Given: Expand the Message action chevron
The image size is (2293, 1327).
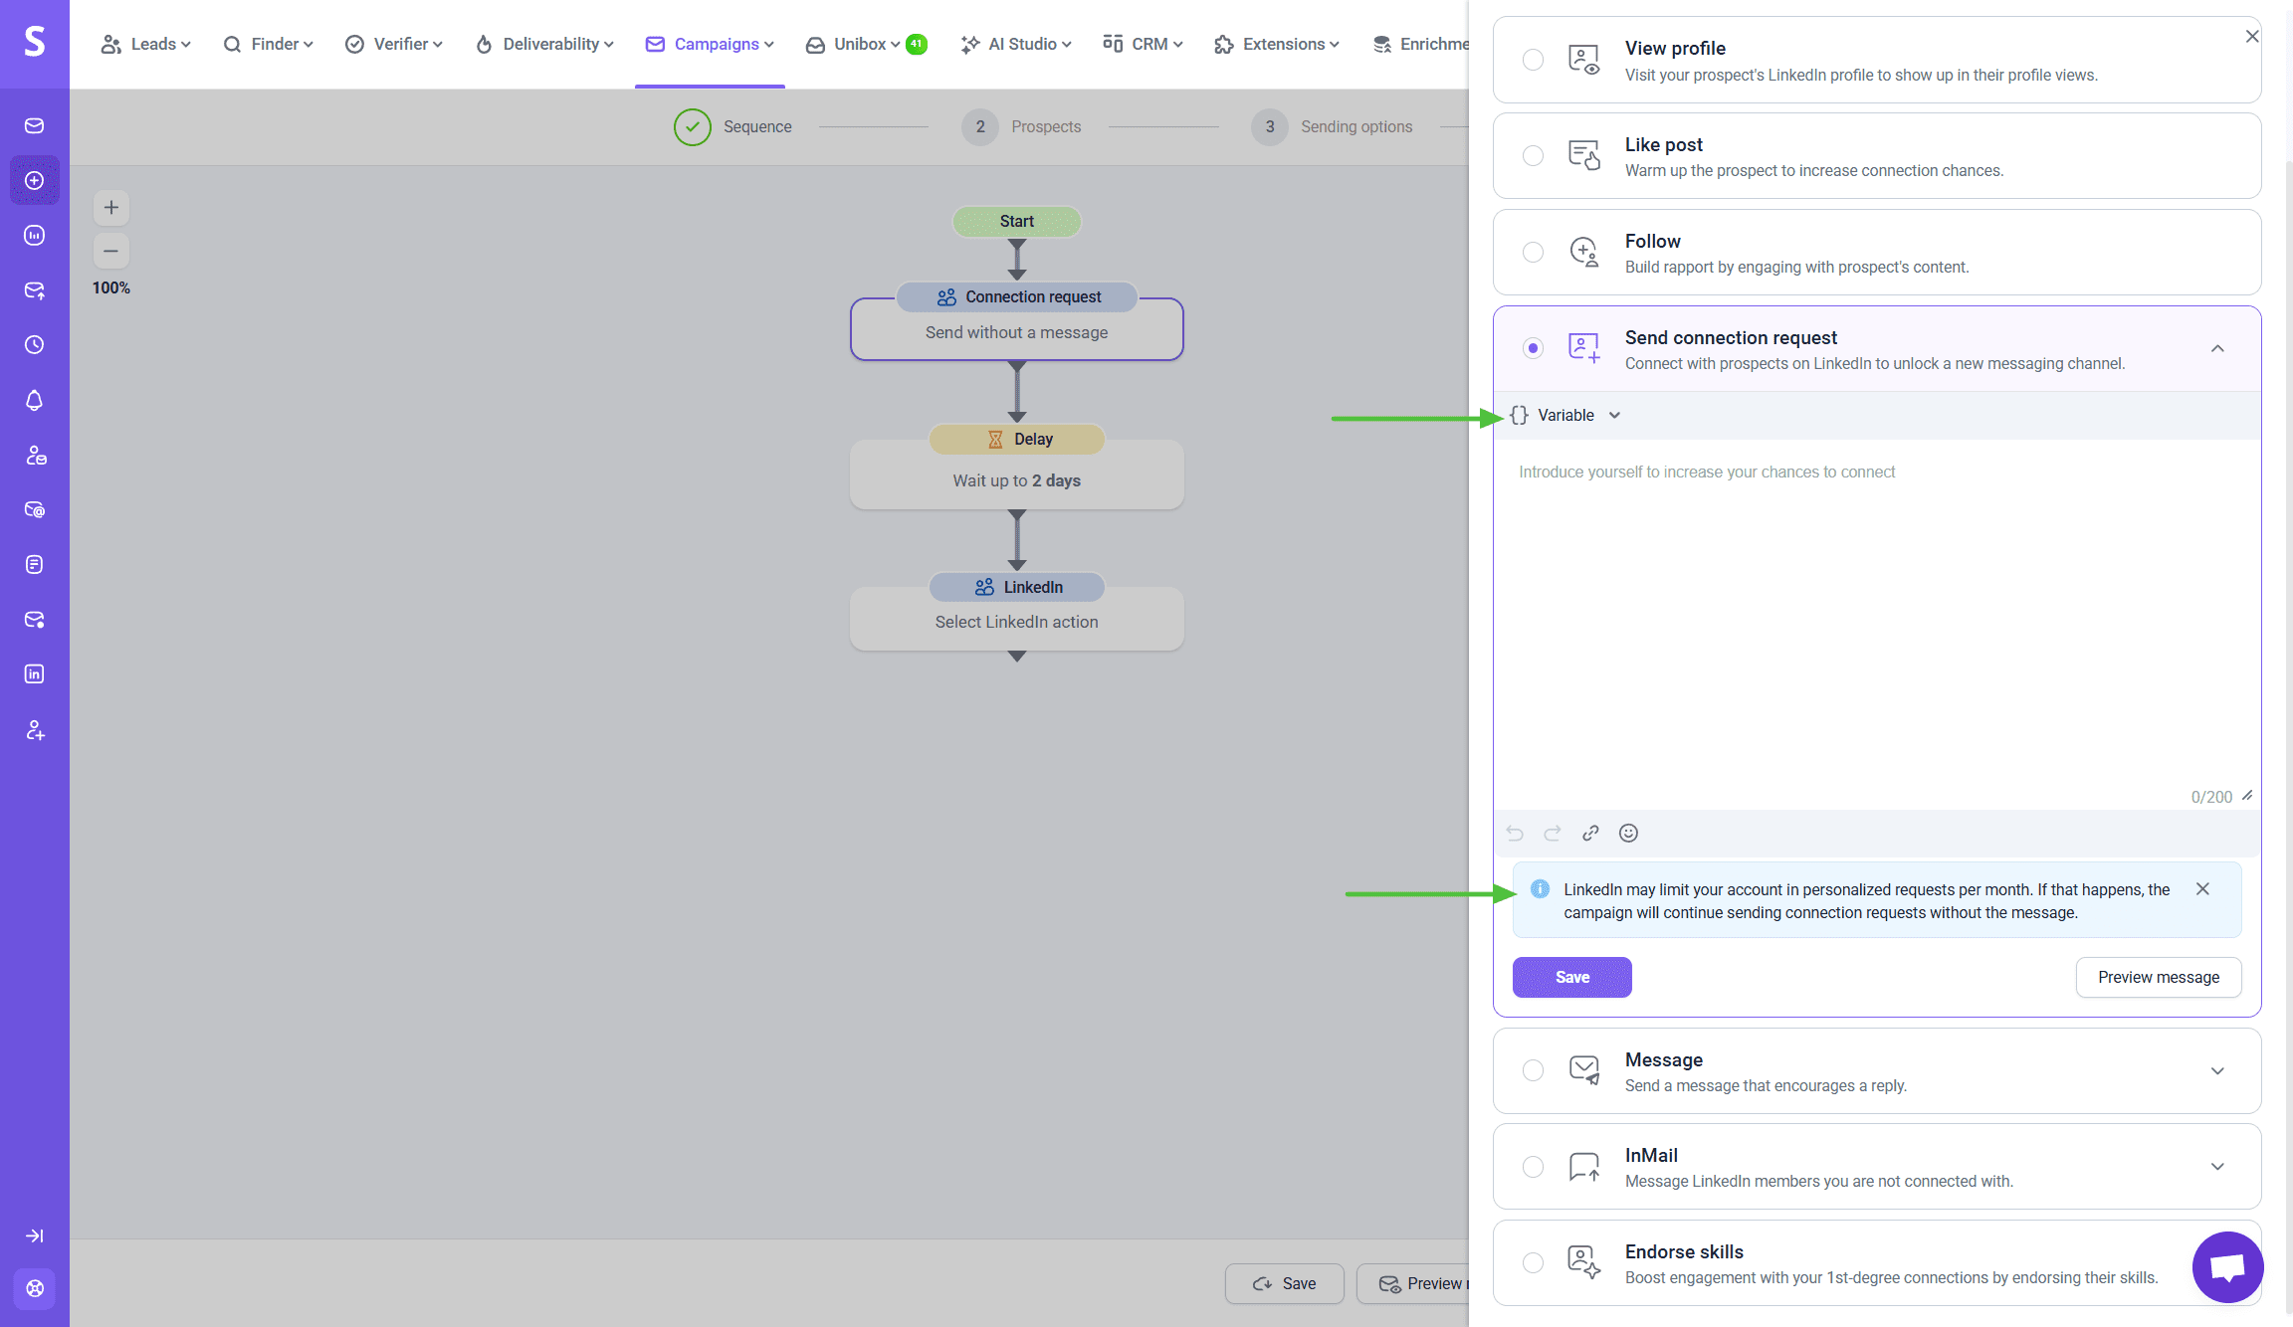Looking at the screenshot, I should coord(2217,1071).
